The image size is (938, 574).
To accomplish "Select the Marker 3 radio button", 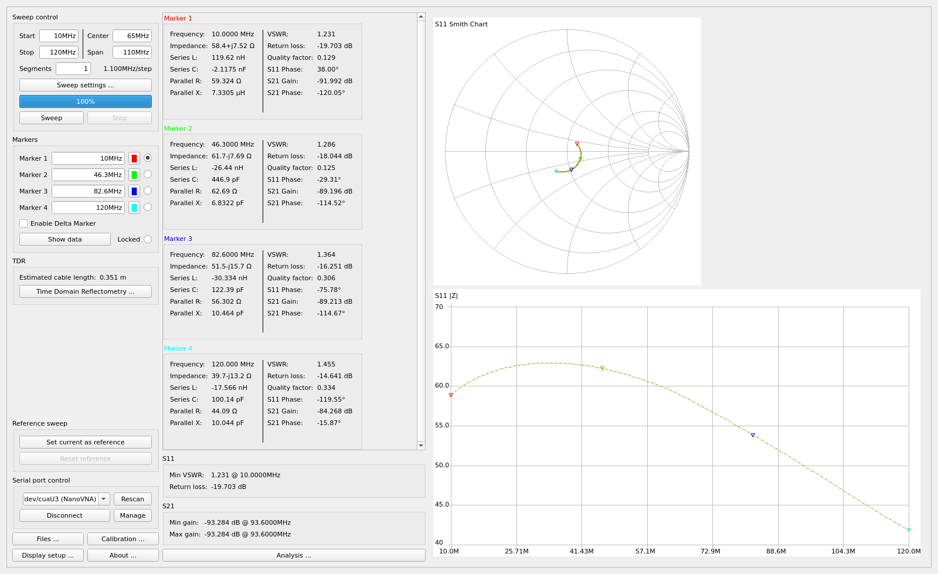I will [x=148, y=191].
